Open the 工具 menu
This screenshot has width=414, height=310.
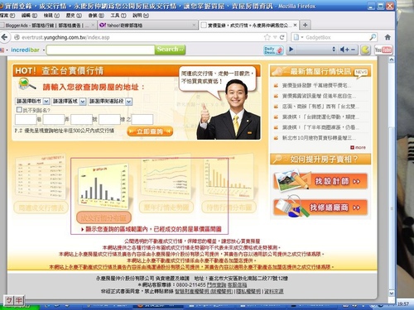(118, 16)
